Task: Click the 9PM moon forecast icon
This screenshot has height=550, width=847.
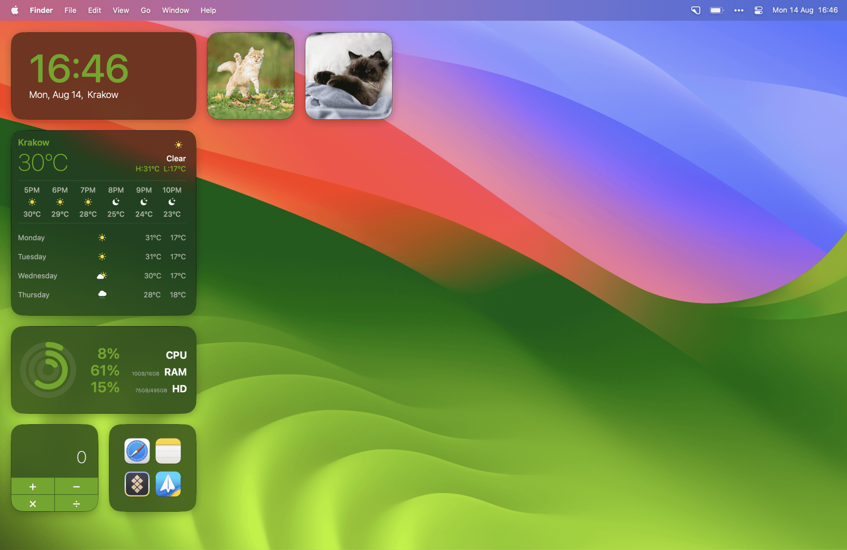Action: pyautogui.click(x=144, y=202)
